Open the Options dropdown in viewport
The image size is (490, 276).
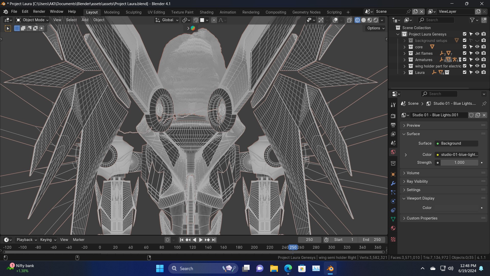376,28
